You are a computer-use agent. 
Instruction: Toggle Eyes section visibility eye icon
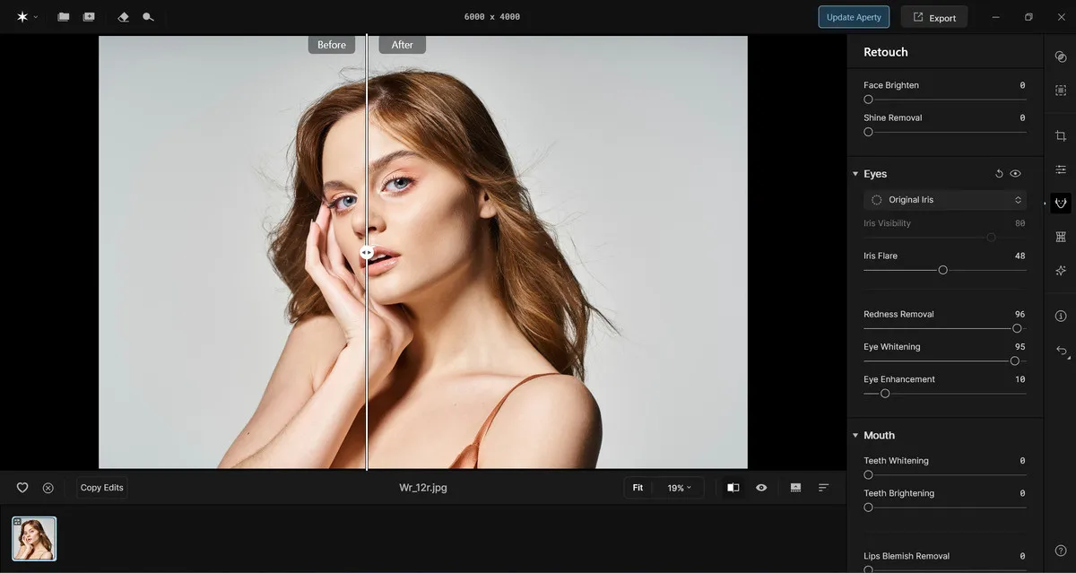1015,174
